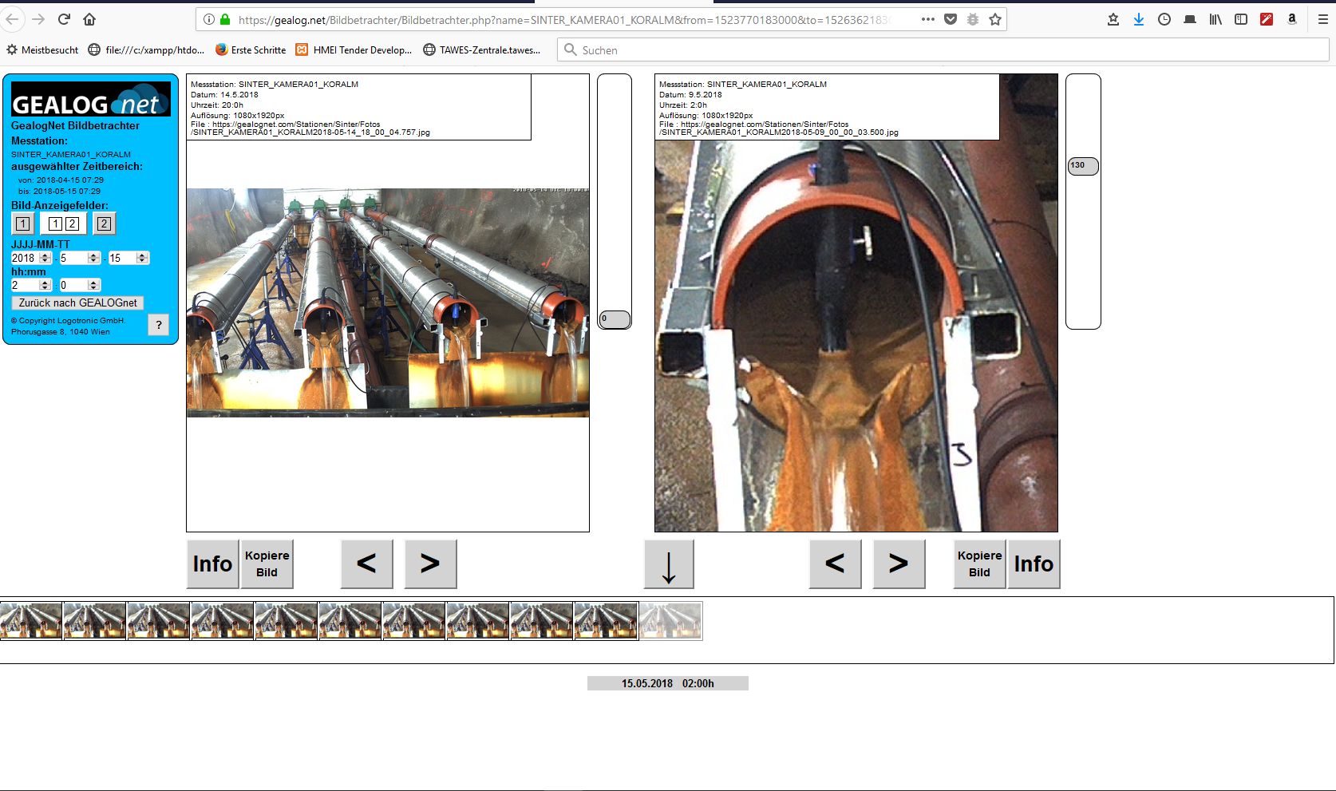Open the Firefox downloads icon

point(1138,18)
